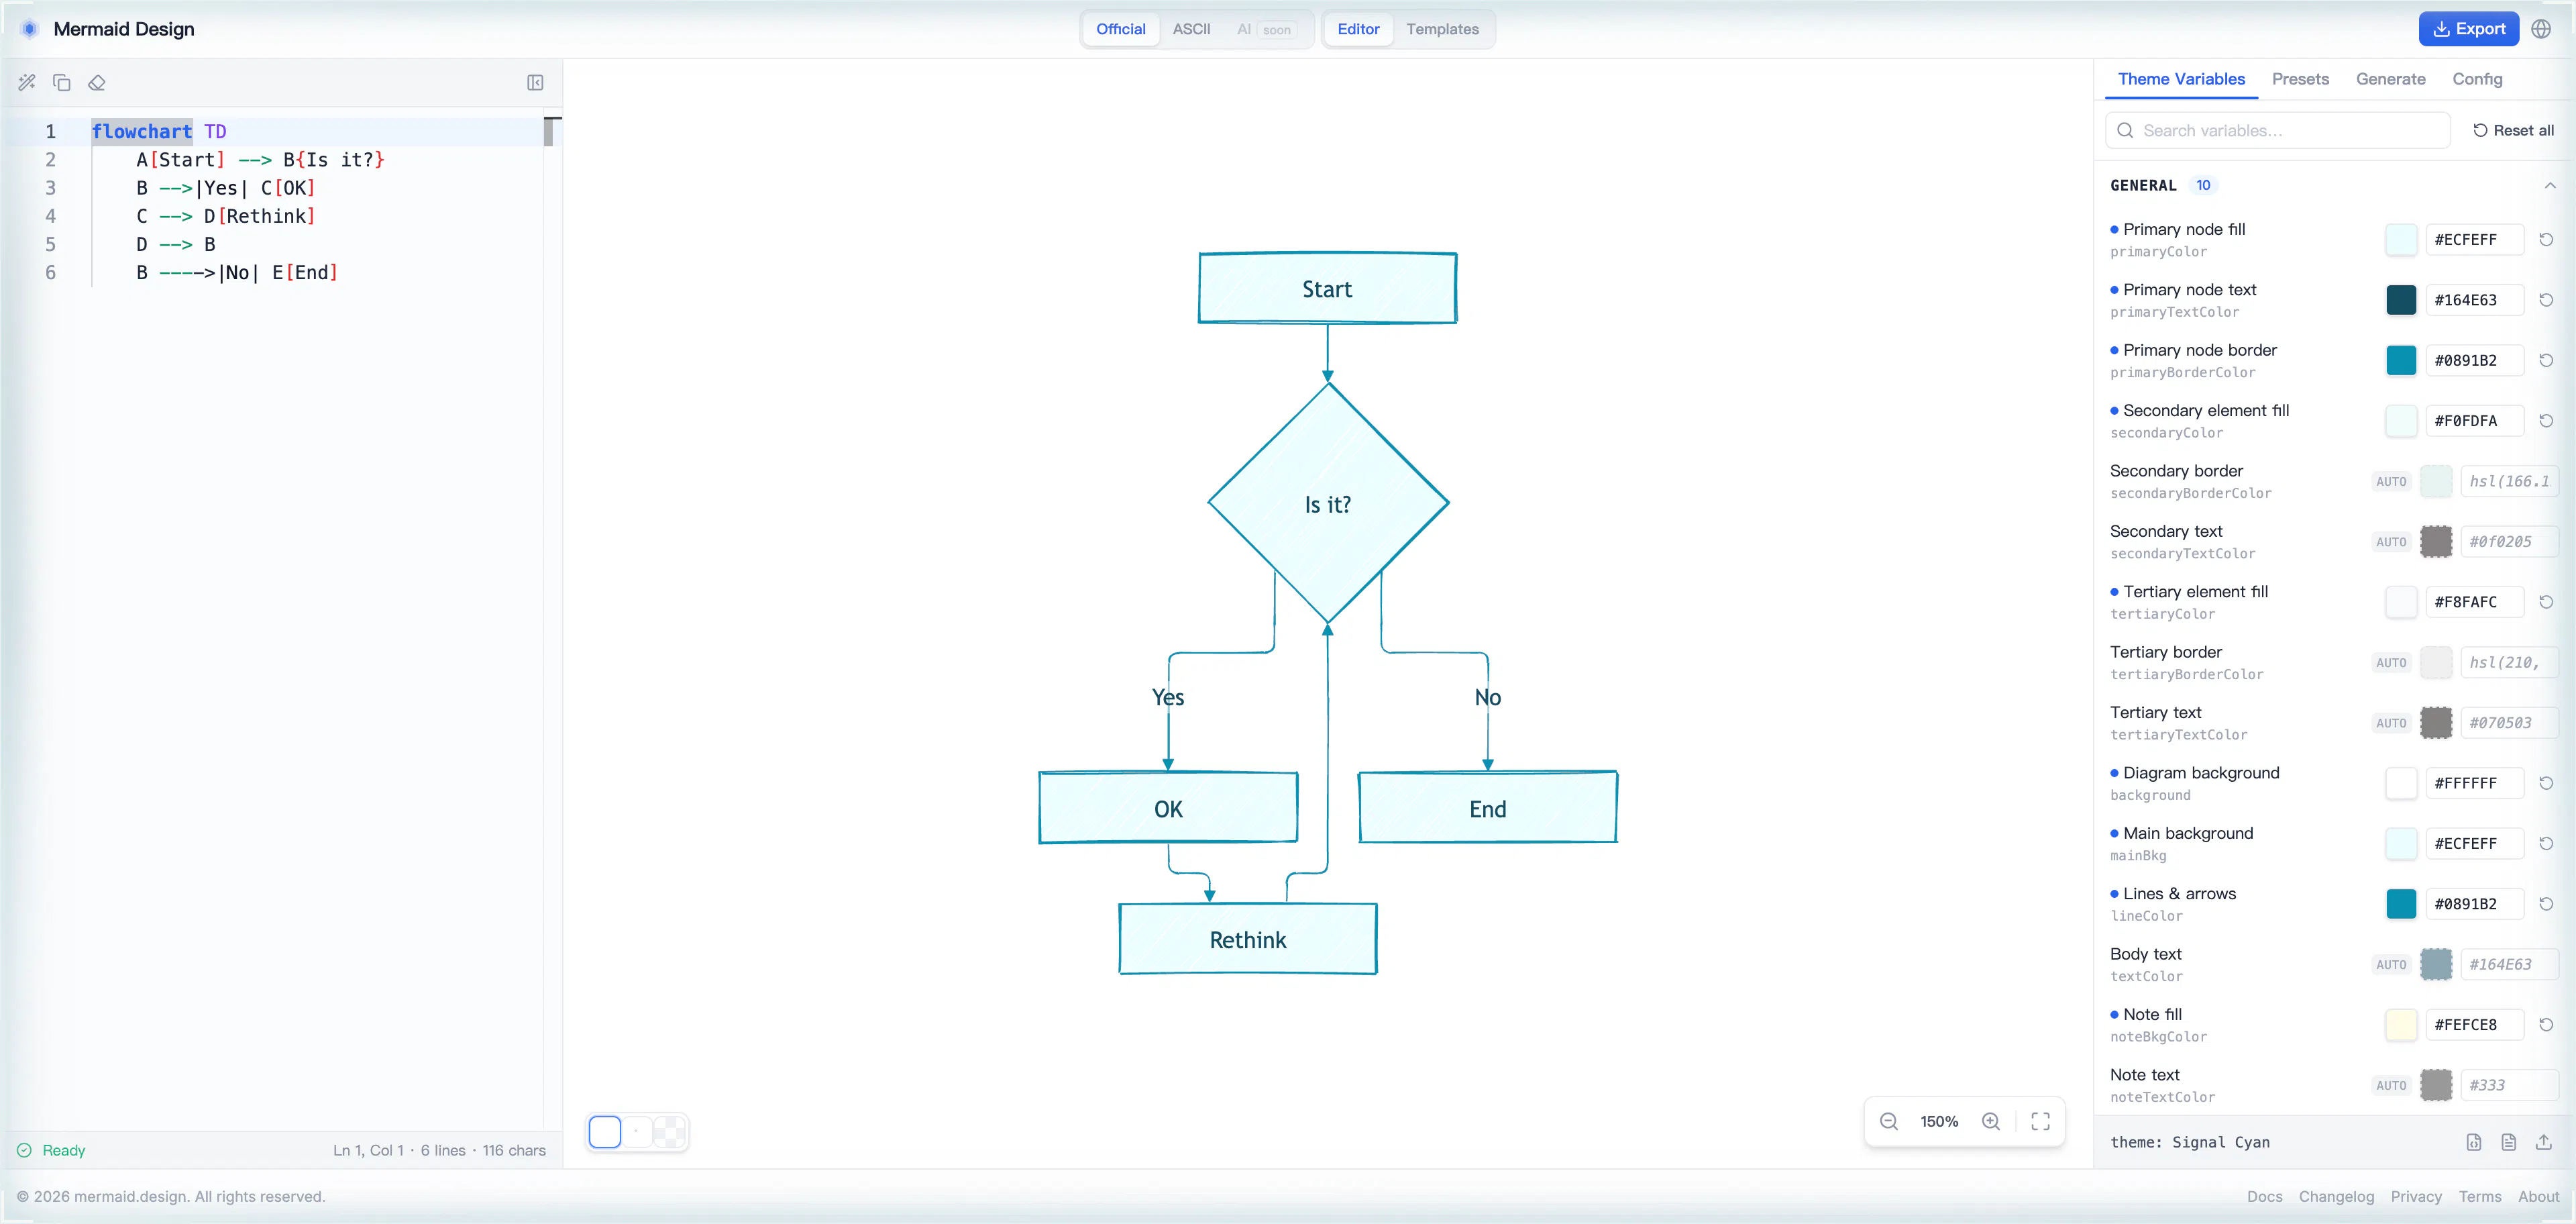Open Primary node text color swatch
The width and height of the screenshot is (2576, 1224).
click(x=2401, y=300)
